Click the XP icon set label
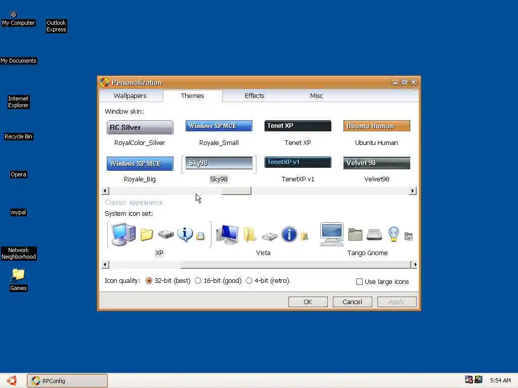 159,253
